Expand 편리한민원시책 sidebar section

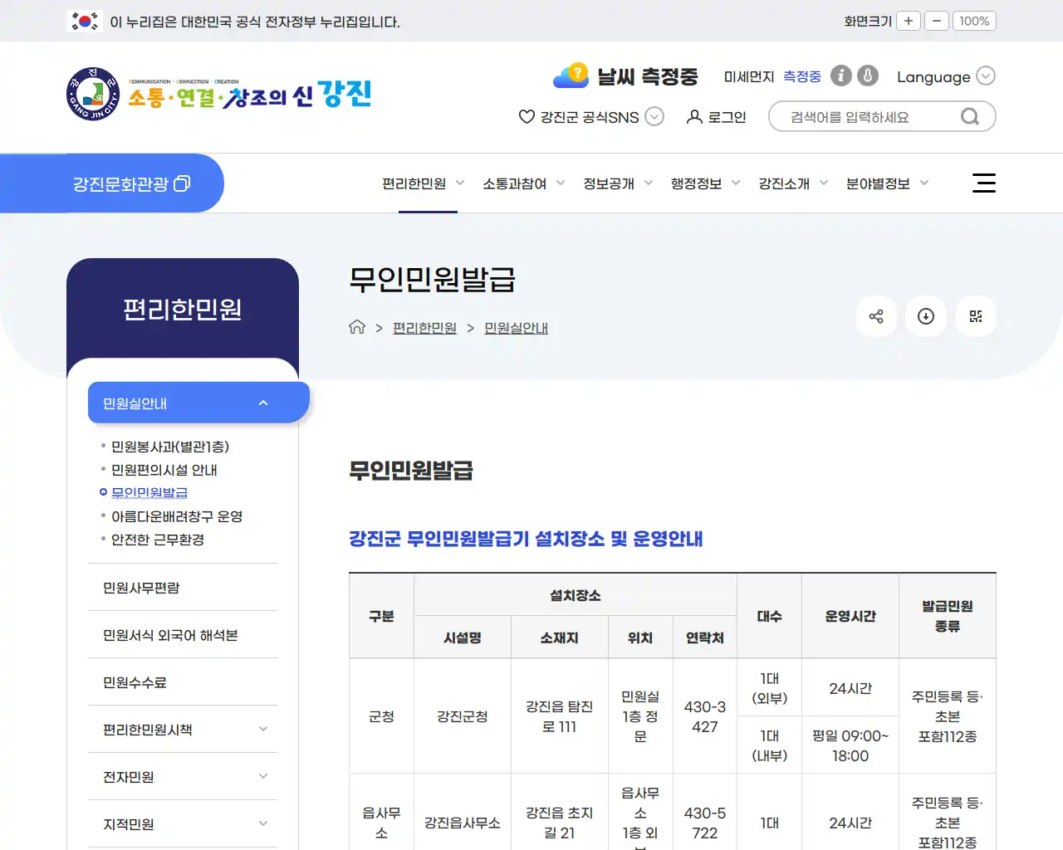(x=183, y=730)
